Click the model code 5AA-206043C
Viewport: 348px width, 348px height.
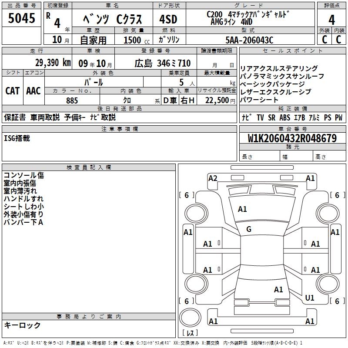pyautogui.click(x=249, y=40)
